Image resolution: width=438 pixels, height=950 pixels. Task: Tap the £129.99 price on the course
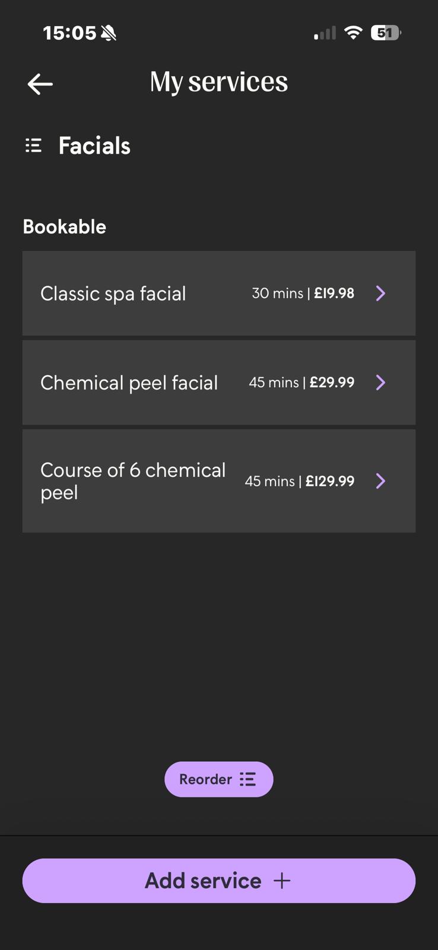click(330, 481)
